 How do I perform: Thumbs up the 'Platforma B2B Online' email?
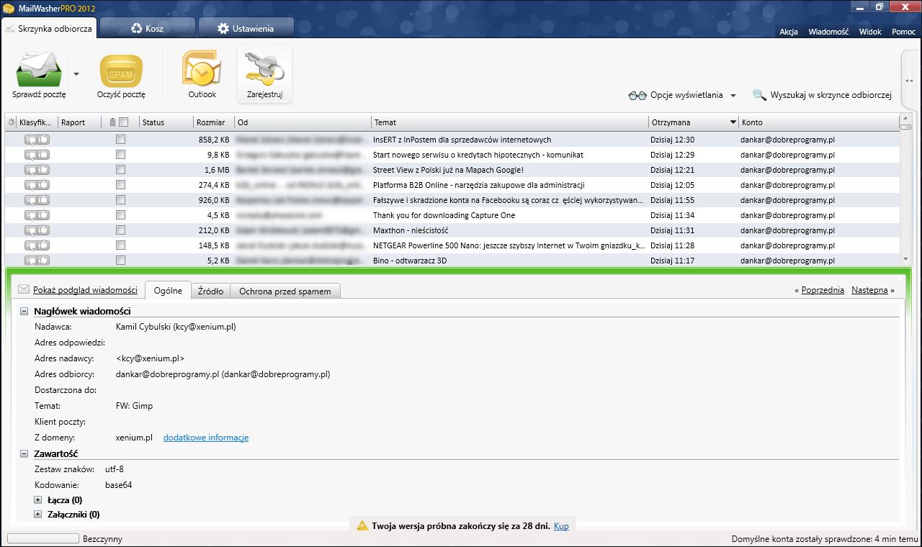(x=44, y=185)
